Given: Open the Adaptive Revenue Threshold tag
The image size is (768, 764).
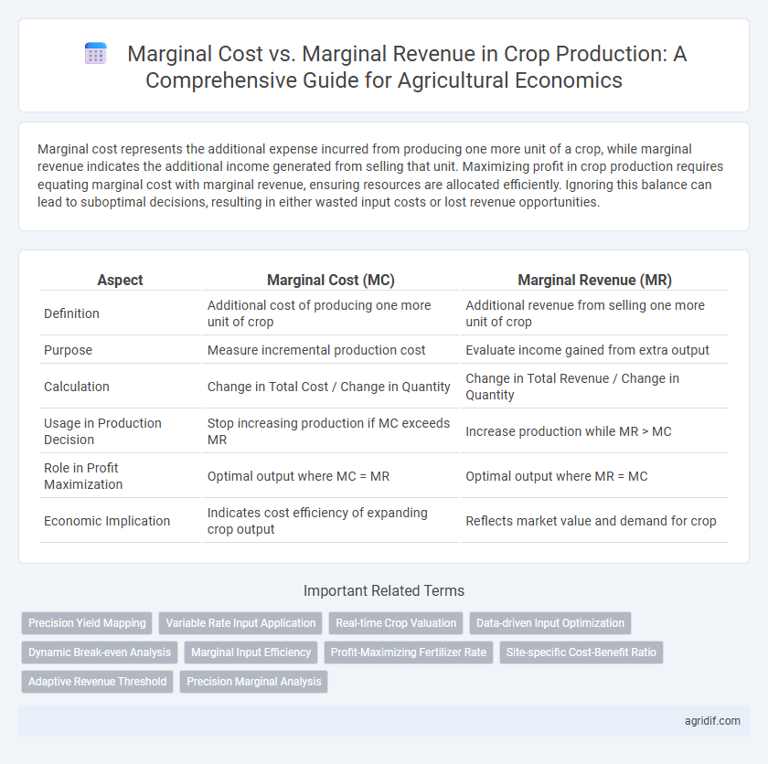Looking at the screenshot, I should tap(98, 682).
